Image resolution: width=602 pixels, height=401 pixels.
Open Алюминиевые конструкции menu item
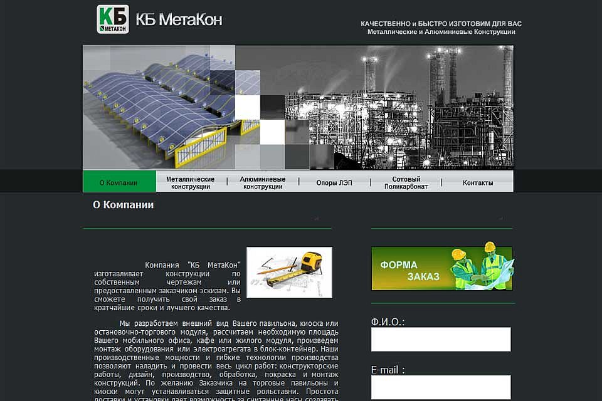[x=263, y=183]
